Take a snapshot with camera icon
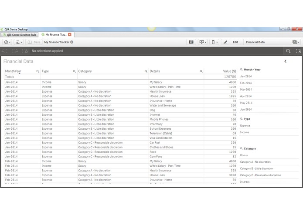303x215 pixels. pyautogui.click(x=191, y=42)
